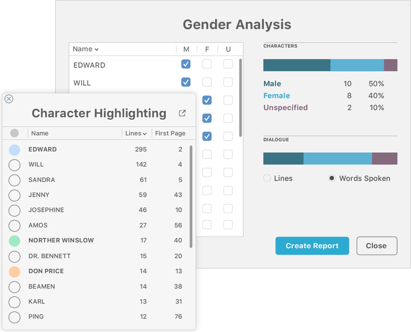Select the Lines radio button

267,178
